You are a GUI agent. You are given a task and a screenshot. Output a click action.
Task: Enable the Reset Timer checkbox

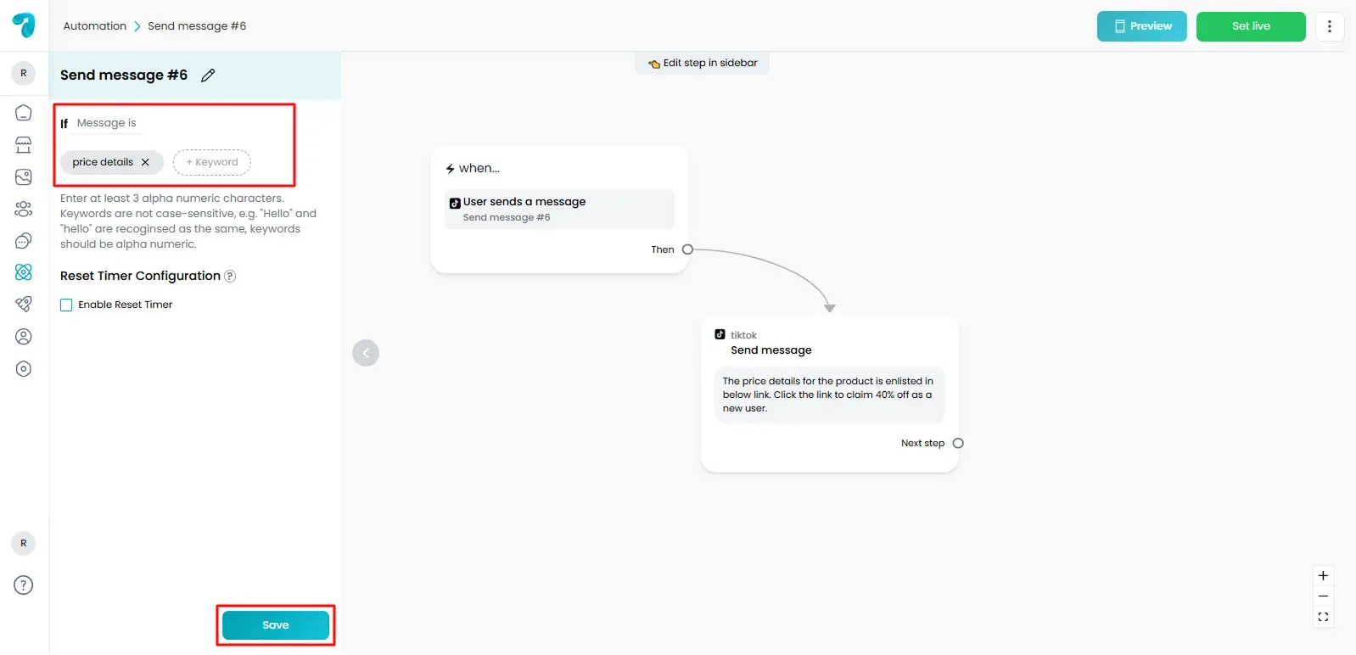[66, 305]
